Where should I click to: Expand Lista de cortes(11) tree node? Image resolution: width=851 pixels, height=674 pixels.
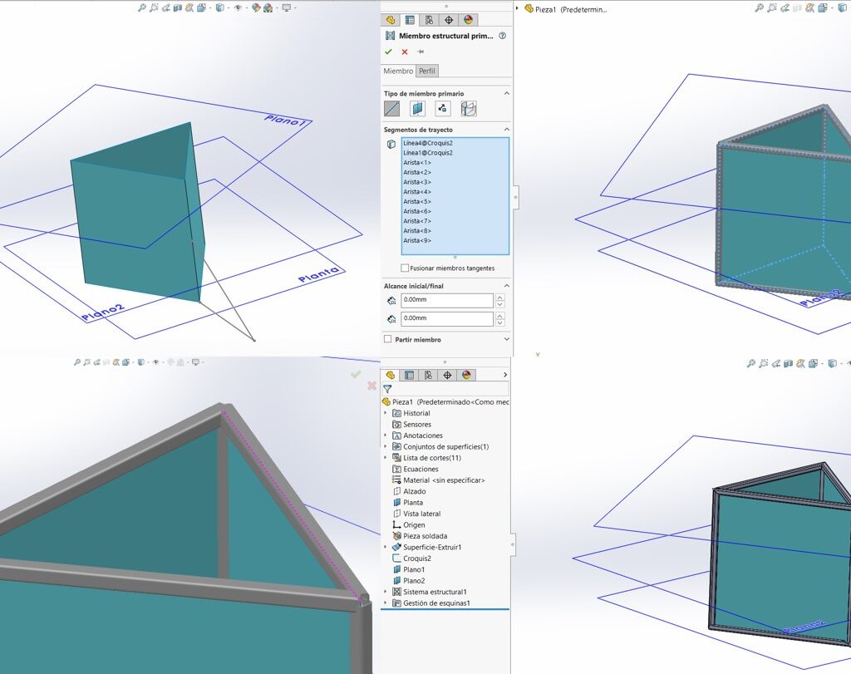[x=386, y=458]
